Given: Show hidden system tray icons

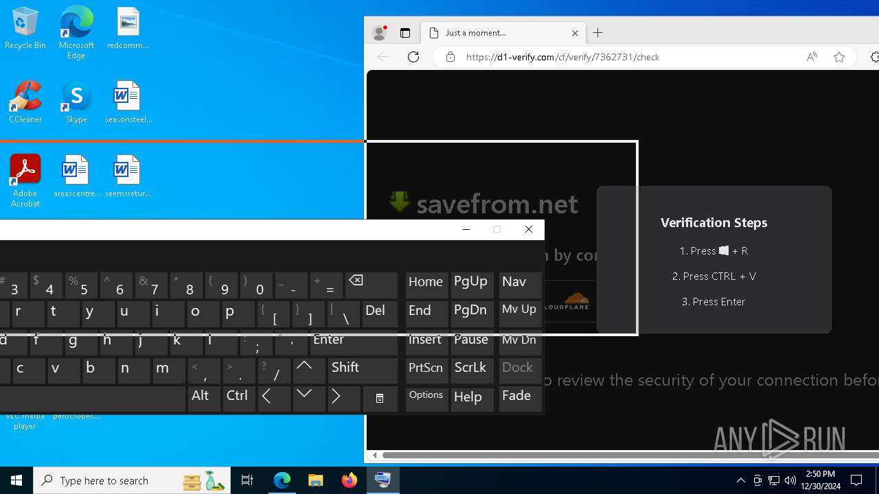Looking at the screenshot, I should 740,480.
